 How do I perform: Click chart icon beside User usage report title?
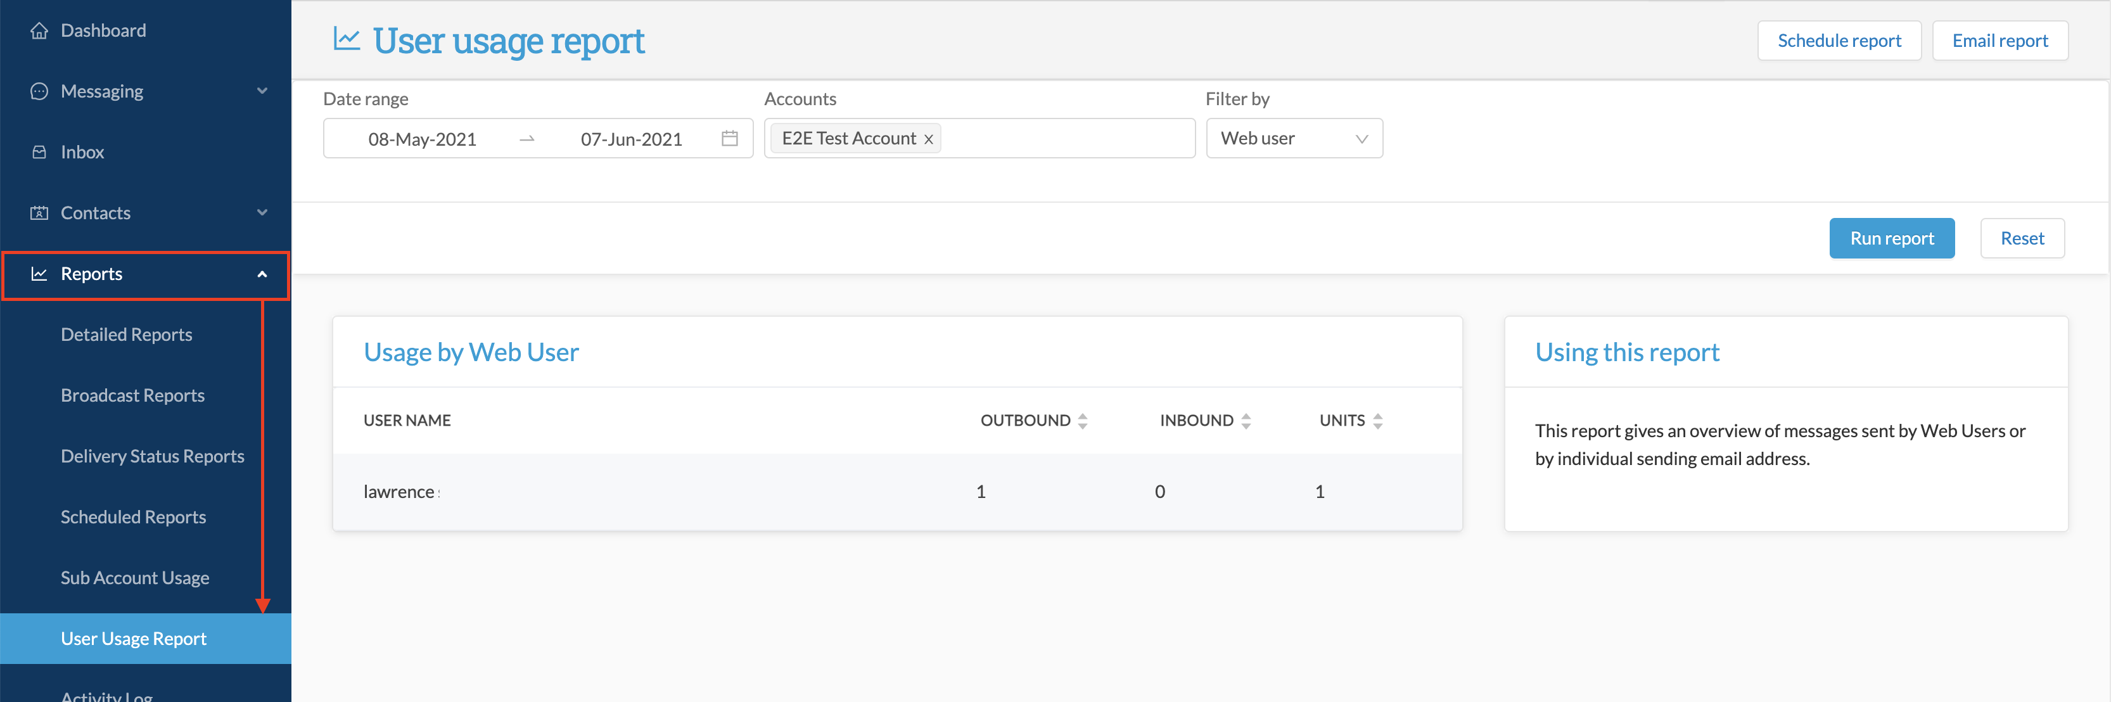point(347,39)
